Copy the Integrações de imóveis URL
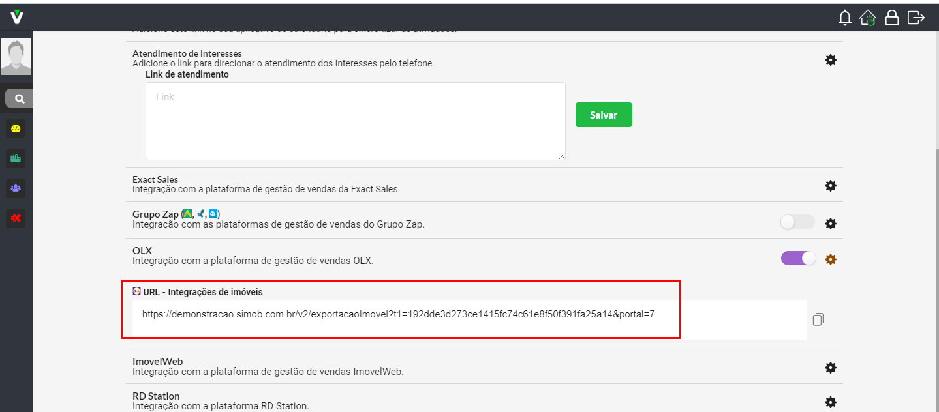939x412 pixels. click(818, 319)
